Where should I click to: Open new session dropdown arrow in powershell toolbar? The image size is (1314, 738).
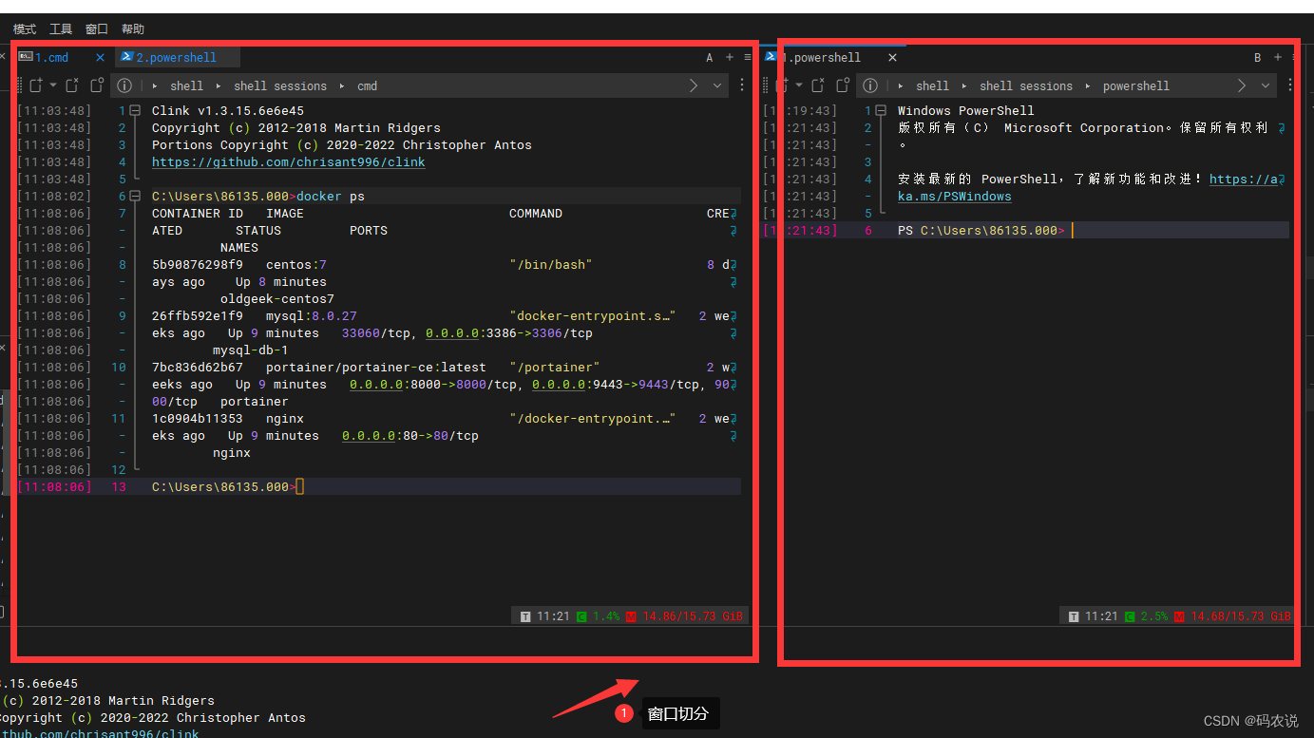coord(799,85)
